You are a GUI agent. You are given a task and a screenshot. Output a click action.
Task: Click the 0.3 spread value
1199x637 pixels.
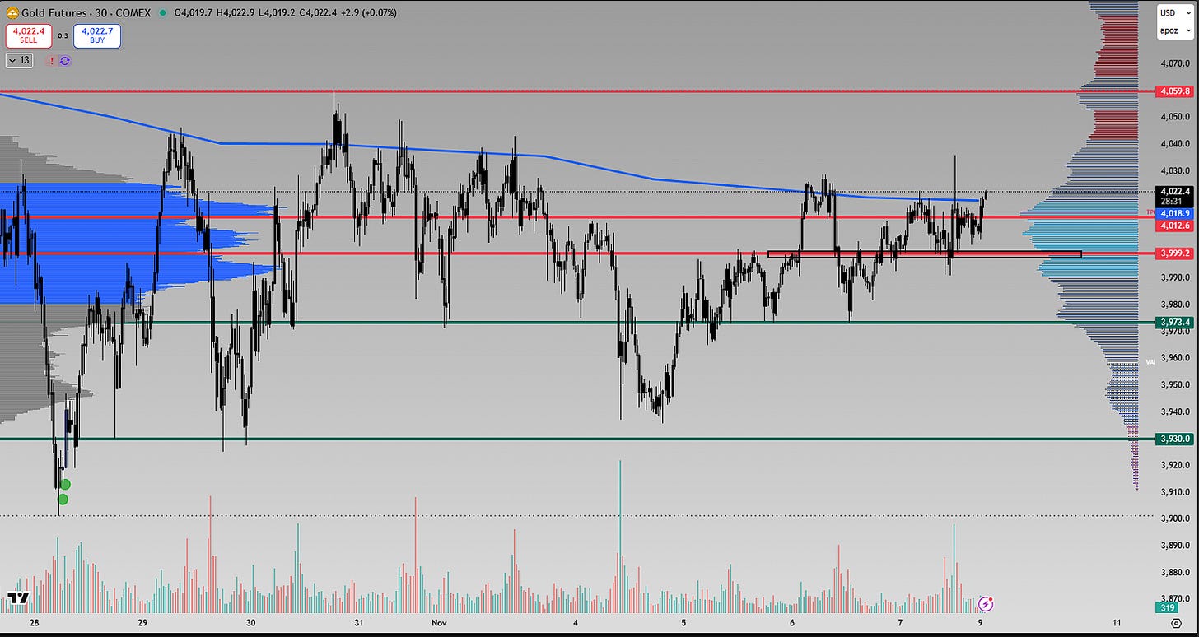pyautogui.click(x=63, y=36)
